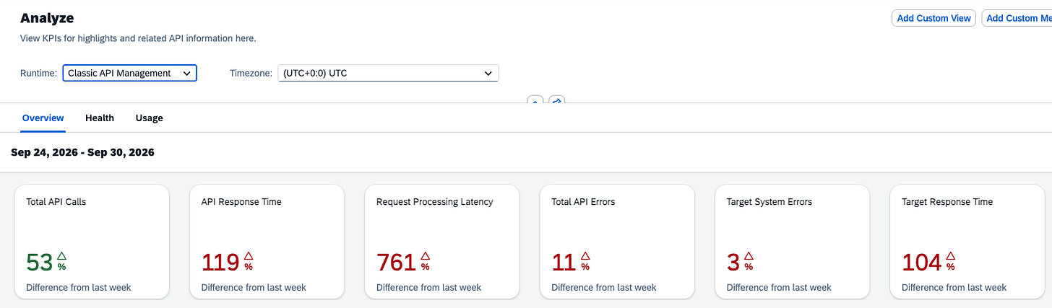The height and width of the screenshot is (308, 1052).
Task: Click the value 53 in Total API Calls
Action: coord(40,263)
